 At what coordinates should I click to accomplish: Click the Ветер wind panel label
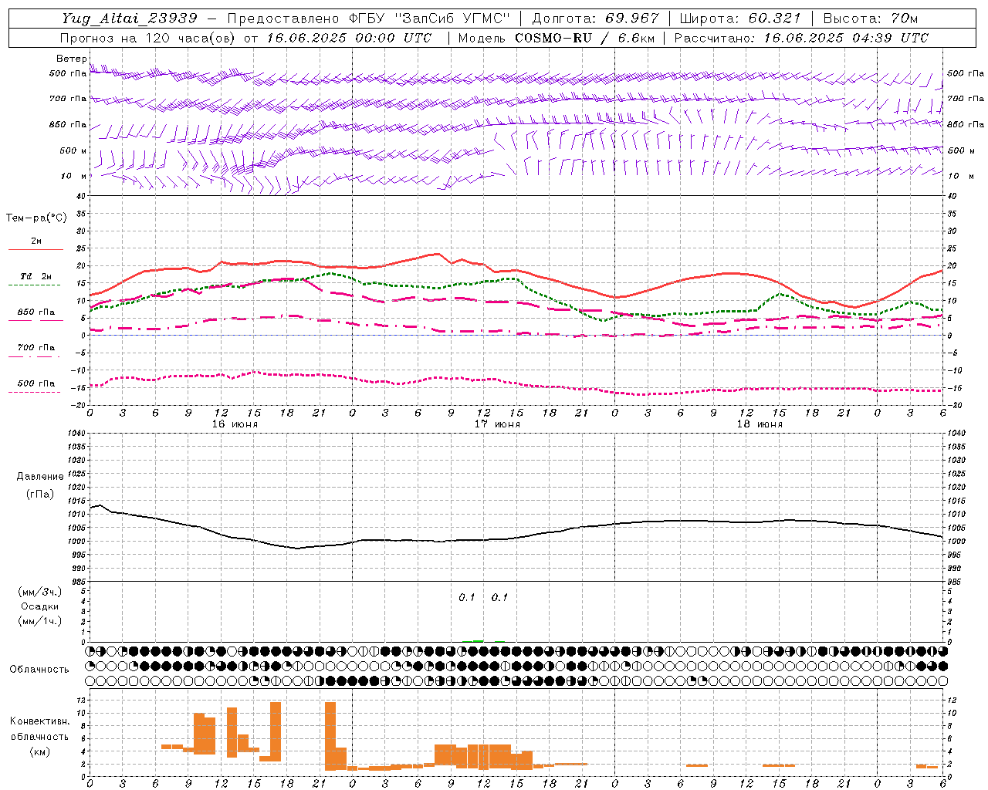[x=71, y=59]
